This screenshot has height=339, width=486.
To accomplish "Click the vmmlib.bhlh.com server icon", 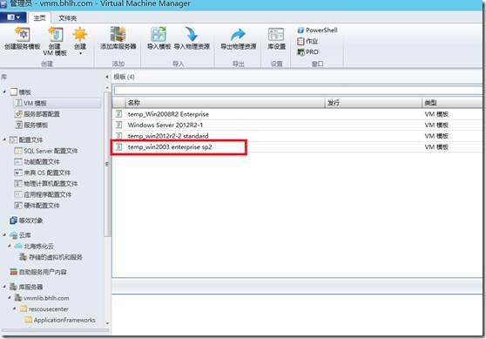I will (18, 298).
